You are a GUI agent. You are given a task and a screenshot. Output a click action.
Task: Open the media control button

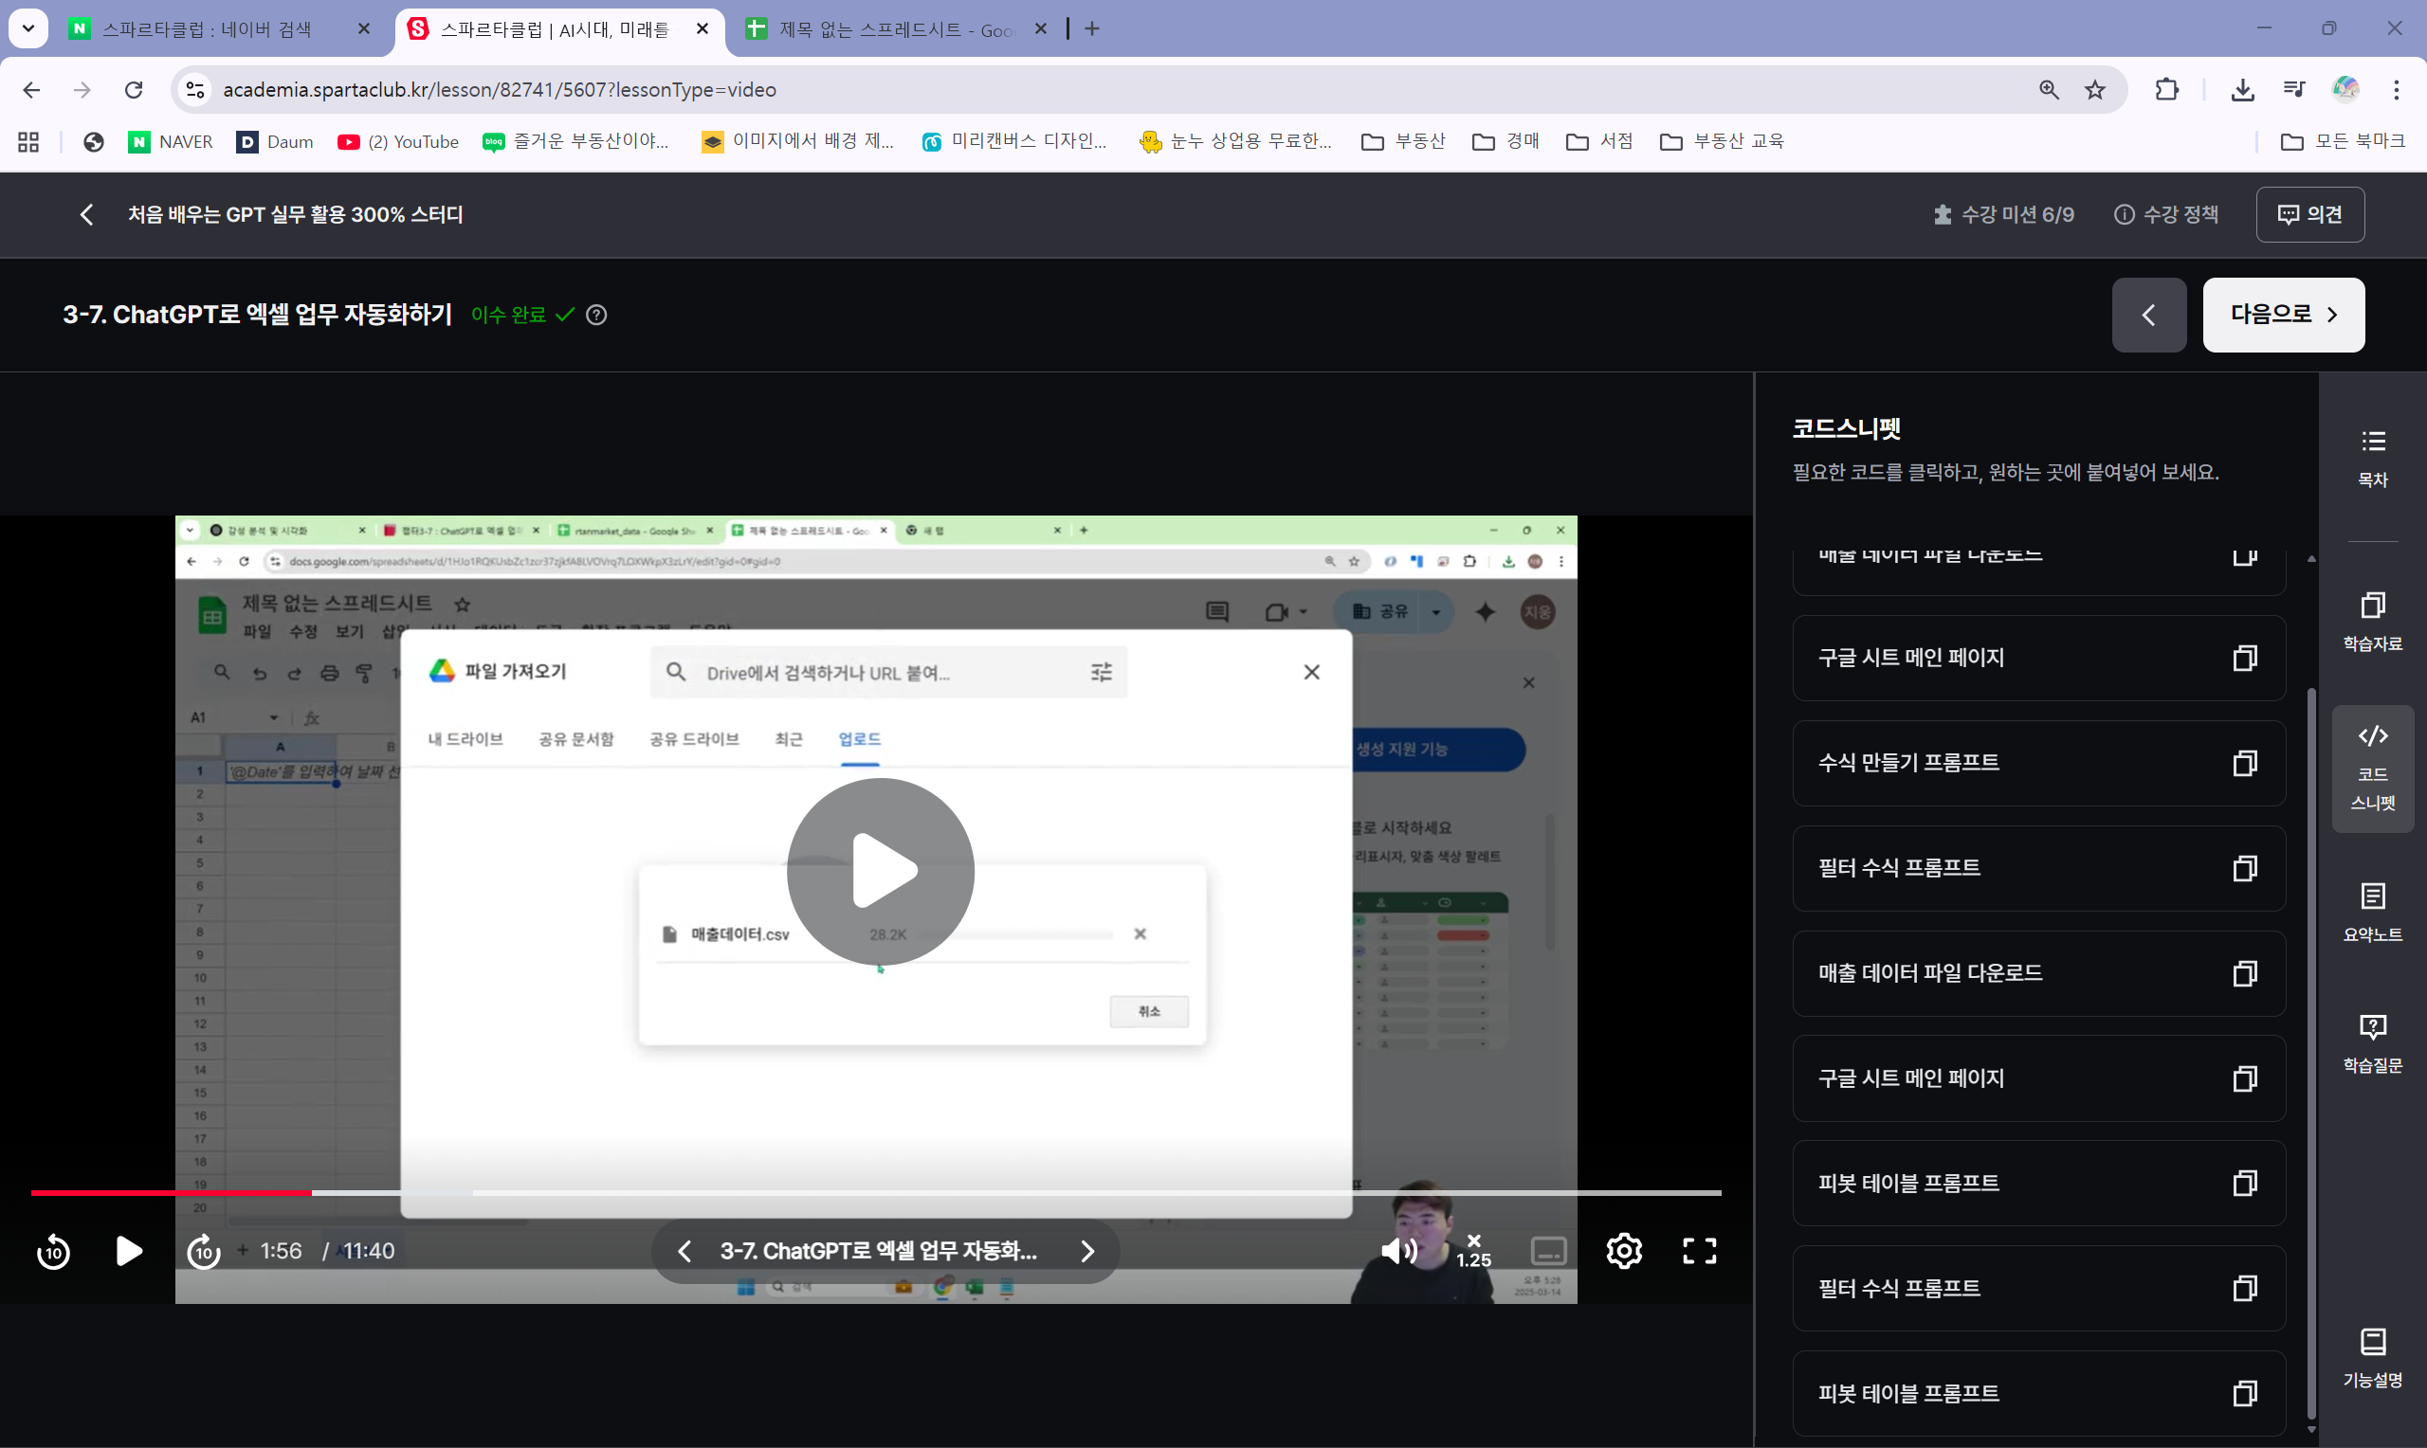pos(2294,90)
